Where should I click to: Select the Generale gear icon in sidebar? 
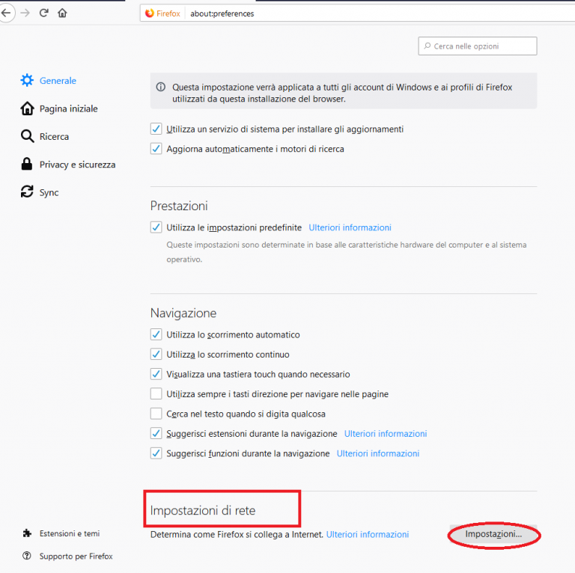(x=27, y=80)
